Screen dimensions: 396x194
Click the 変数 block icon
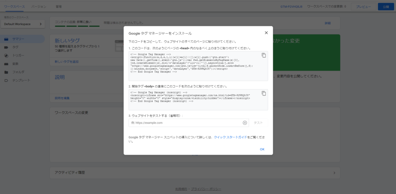(x=6, y=64)
